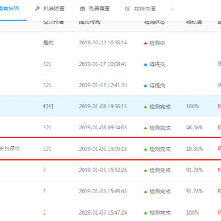The image size is (221, 221).
Task: Select timestamp 2019-01-03 15:47:24
Action: (103, 212)
